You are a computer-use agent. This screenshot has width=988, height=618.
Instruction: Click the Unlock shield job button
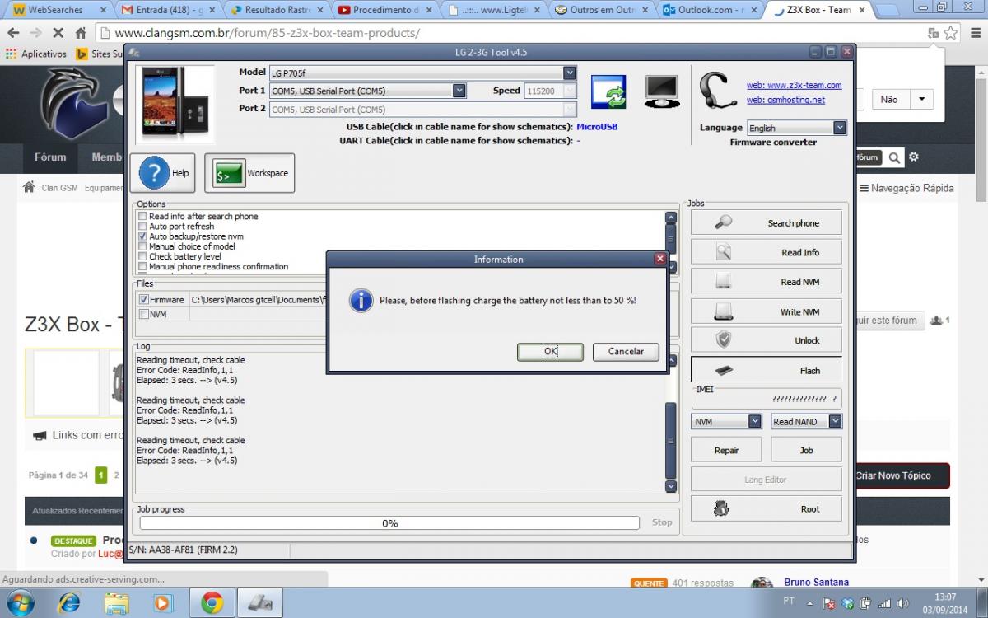click(x=767, y=340)
